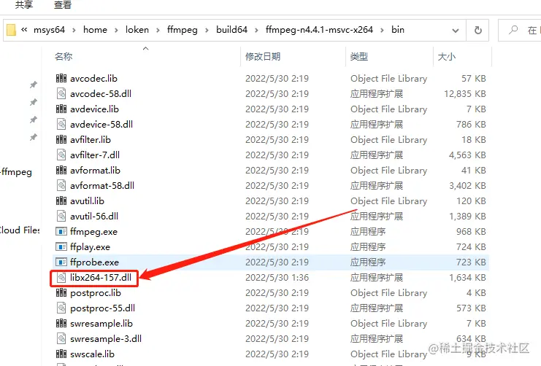Click the ffplay.exe application icon

click(61, 246)
